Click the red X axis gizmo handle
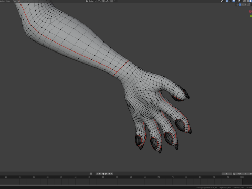Viewport: 252px width, 189px height. 250,12
